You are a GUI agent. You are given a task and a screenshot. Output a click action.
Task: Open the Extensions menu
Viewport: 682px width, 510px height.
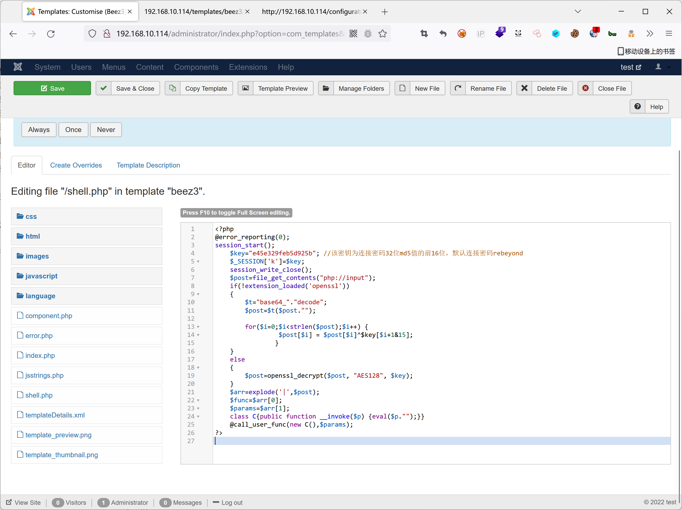[x=248, y=67]
